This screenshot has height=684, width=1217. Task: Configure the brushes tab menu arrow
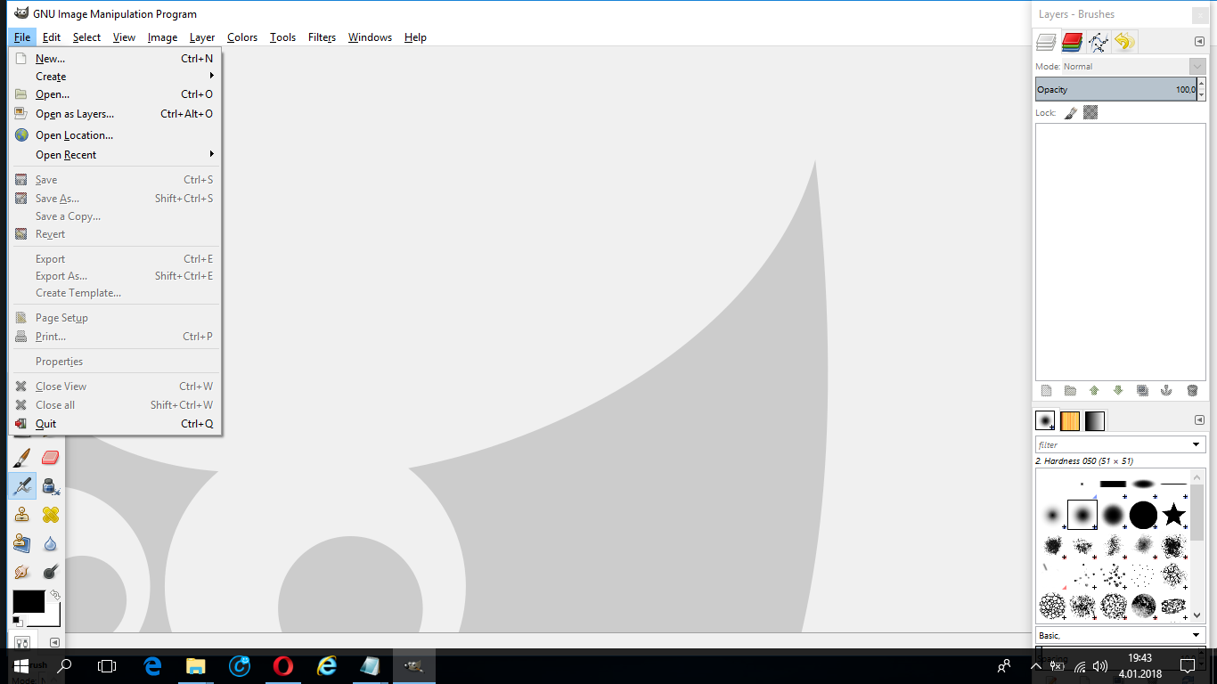[1199, 420]
